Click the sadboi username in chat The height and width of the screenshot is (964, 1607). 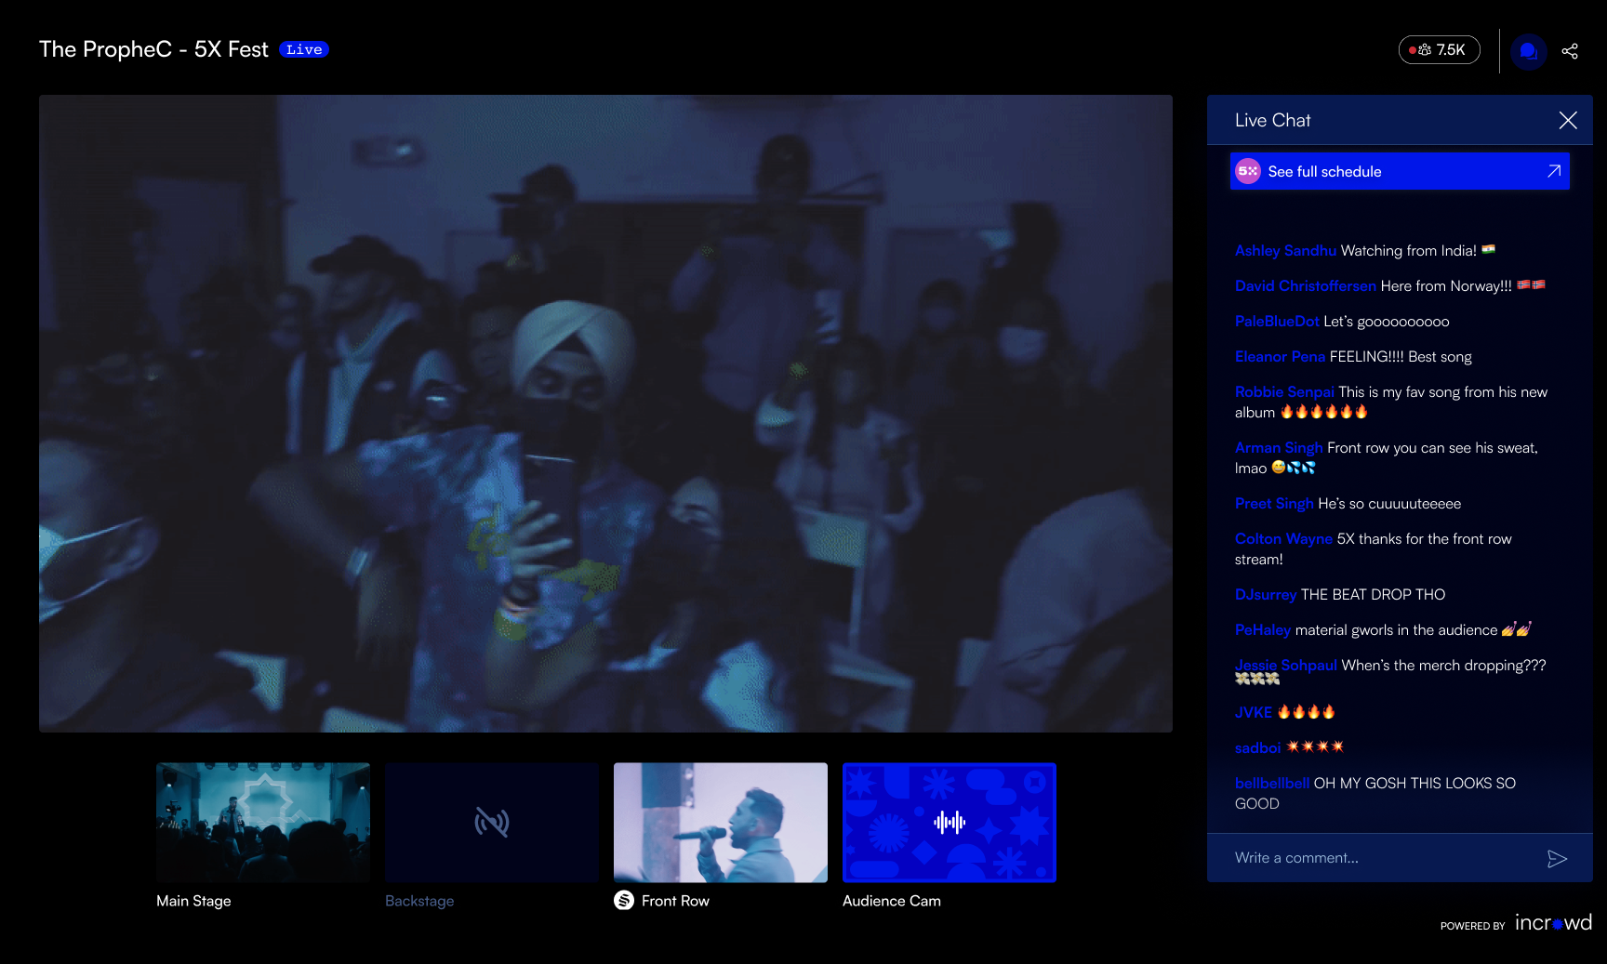tap(1258, 747)
